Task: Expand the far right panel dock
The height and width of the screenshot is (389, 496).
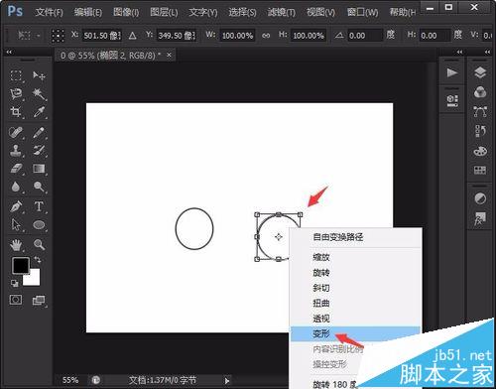Action: (x=487, y=52)
